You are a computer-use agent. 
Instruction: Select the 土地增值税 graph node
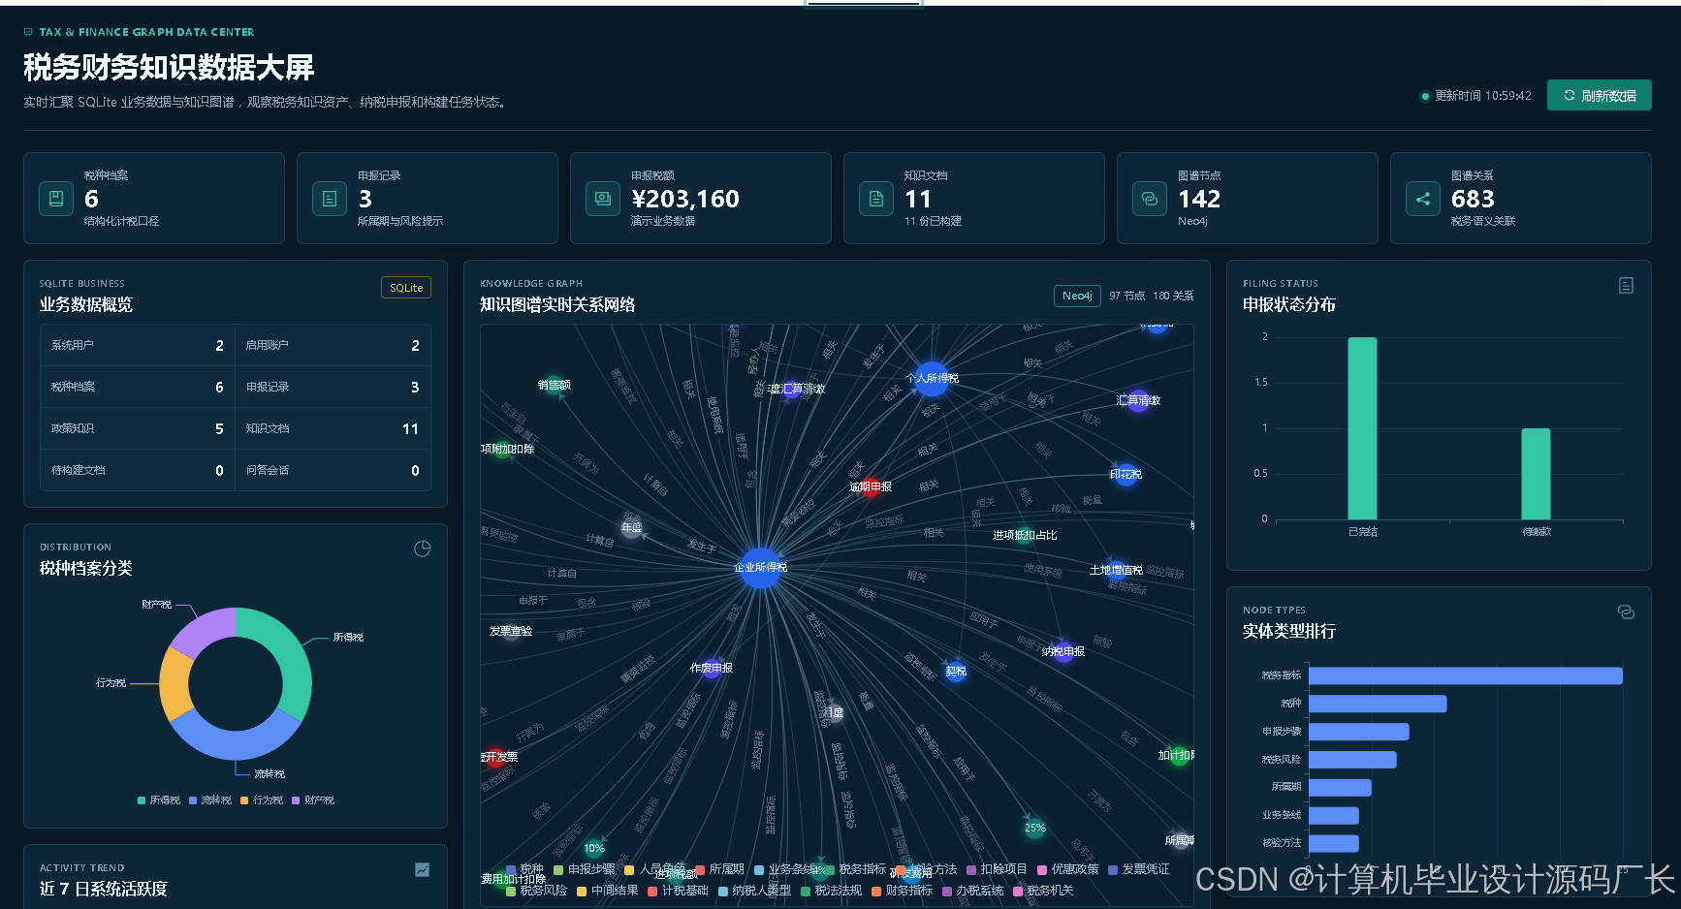(1117, 570)
